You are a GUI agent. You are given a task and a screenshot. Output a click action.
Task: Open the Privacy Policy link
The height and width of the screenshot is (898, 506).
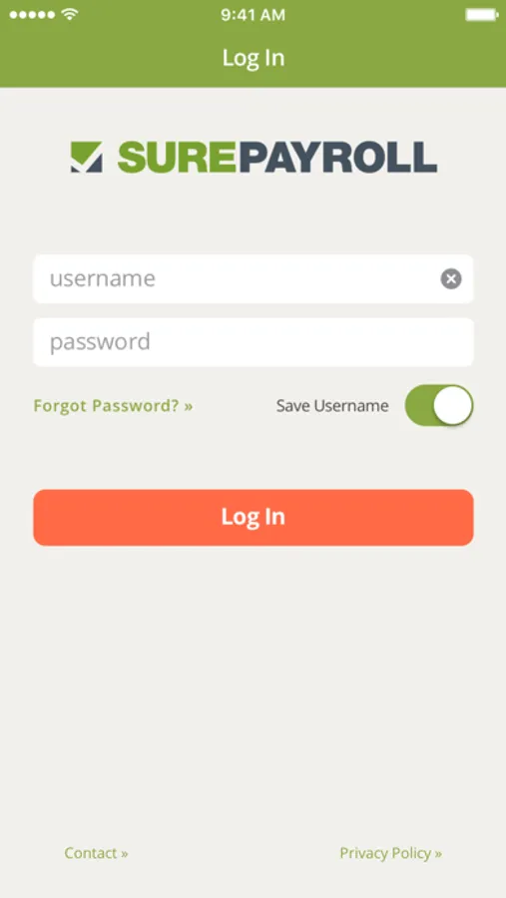[391, 853]
